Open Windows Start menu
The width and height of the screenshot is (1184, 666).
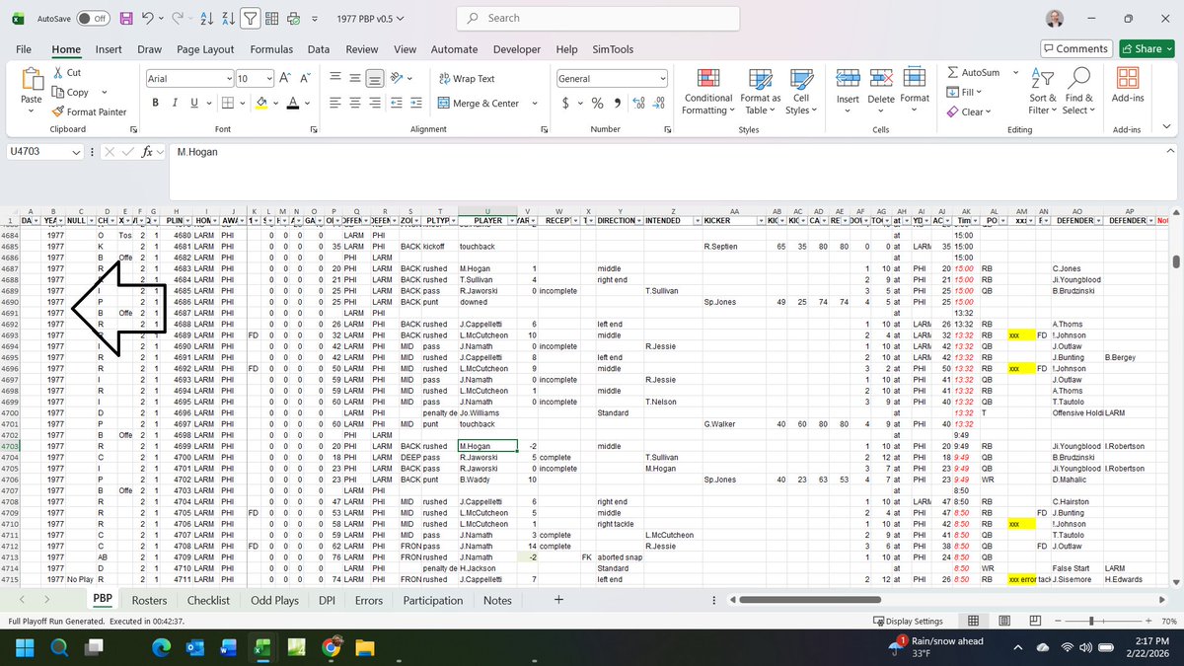point(24,647)
